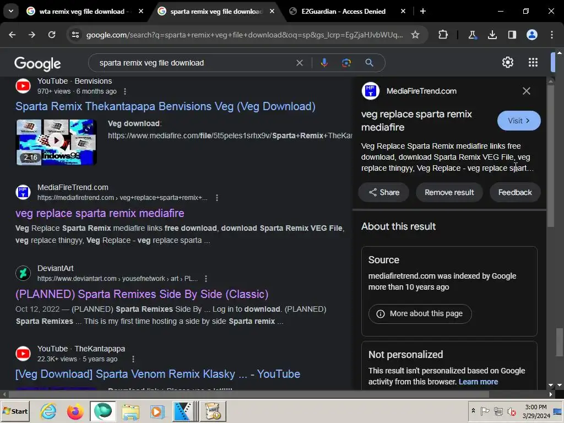Open File Explorer folder on taskbar
This screenshot has width=564, height=423.
pos(130,411)
